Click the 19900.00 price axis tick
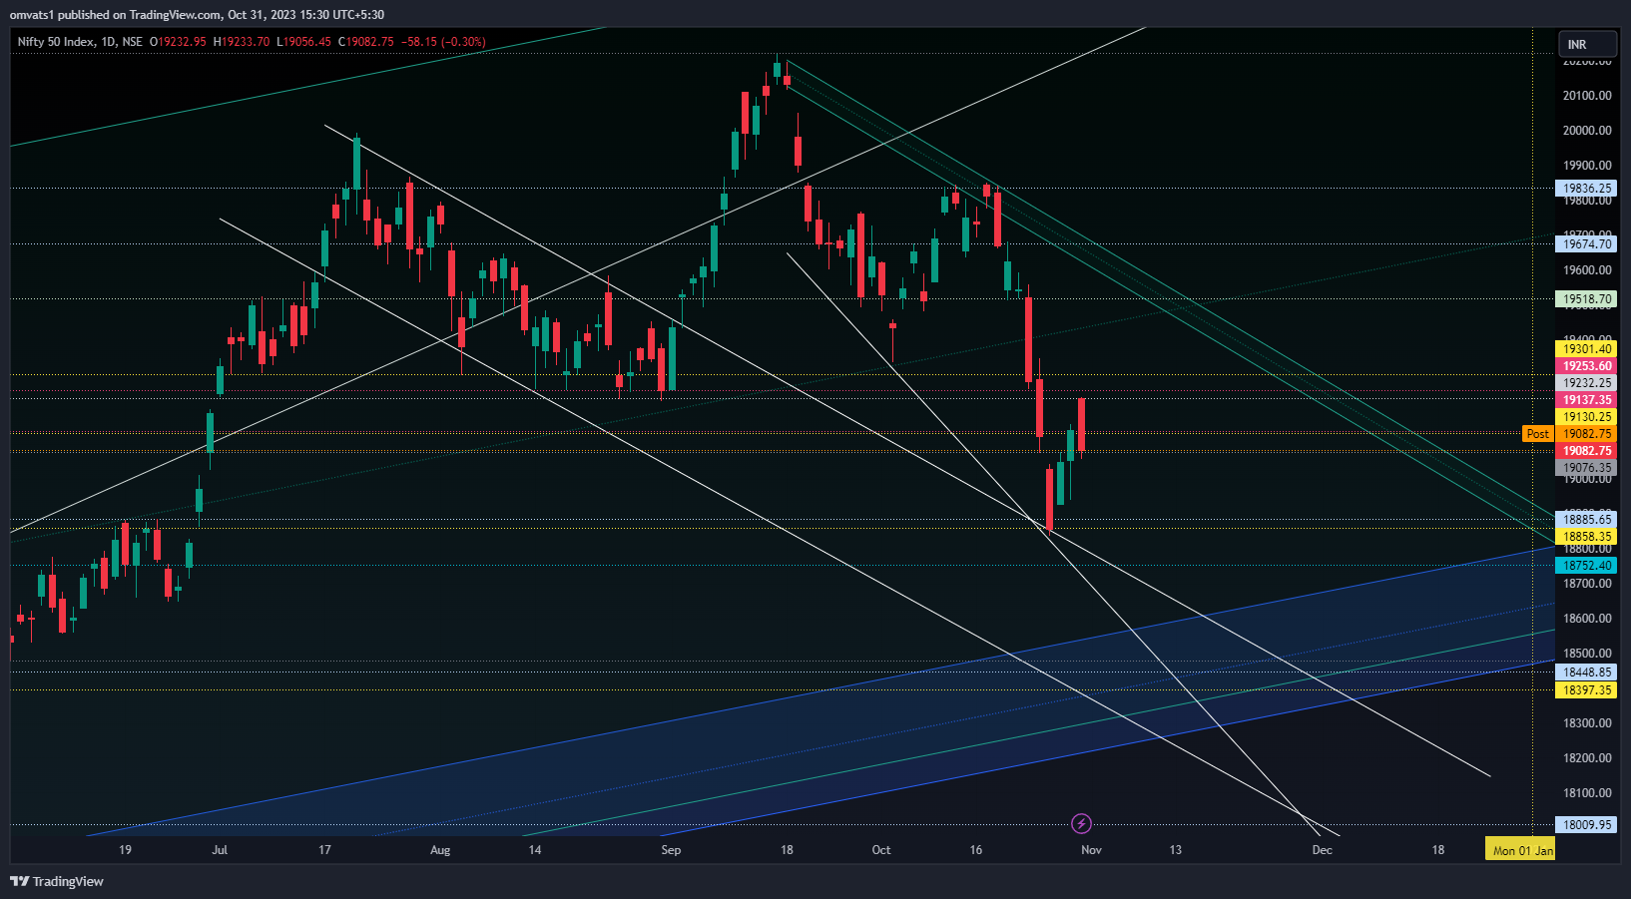1631x899 pixels. point(1587,165)
